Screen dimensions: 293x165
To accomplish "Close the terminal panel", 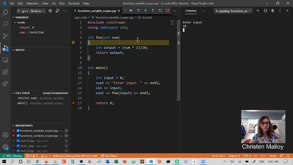I will pyautogui.click(x=287, y=11).
